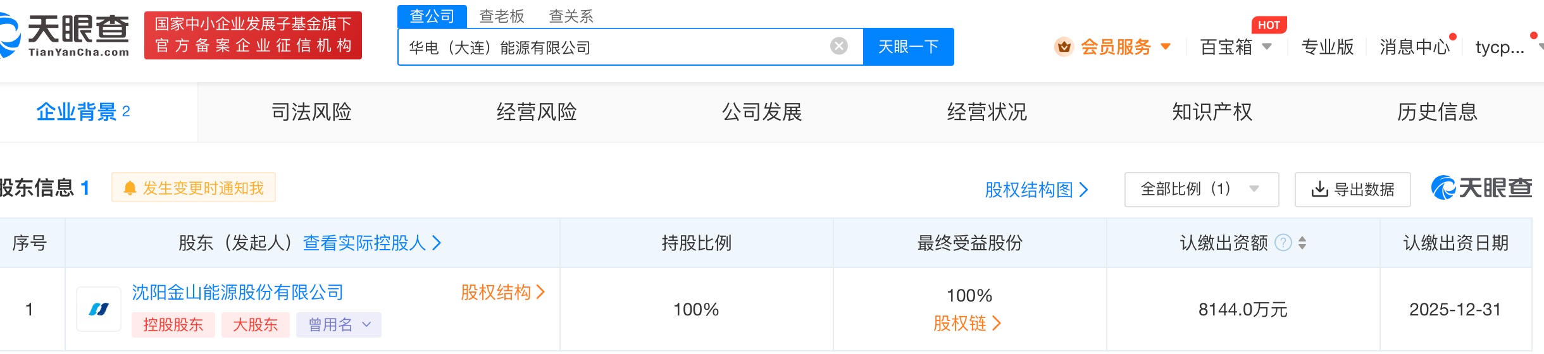The height and width of the screenshot is (354, 1544).
Task: Click the VIP crown icon
Action: (x=1064, y=47)
